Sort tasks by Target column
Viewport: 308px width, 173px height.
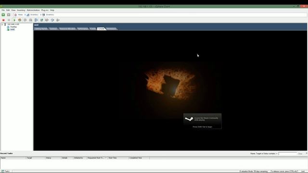(x=36, y=158)
